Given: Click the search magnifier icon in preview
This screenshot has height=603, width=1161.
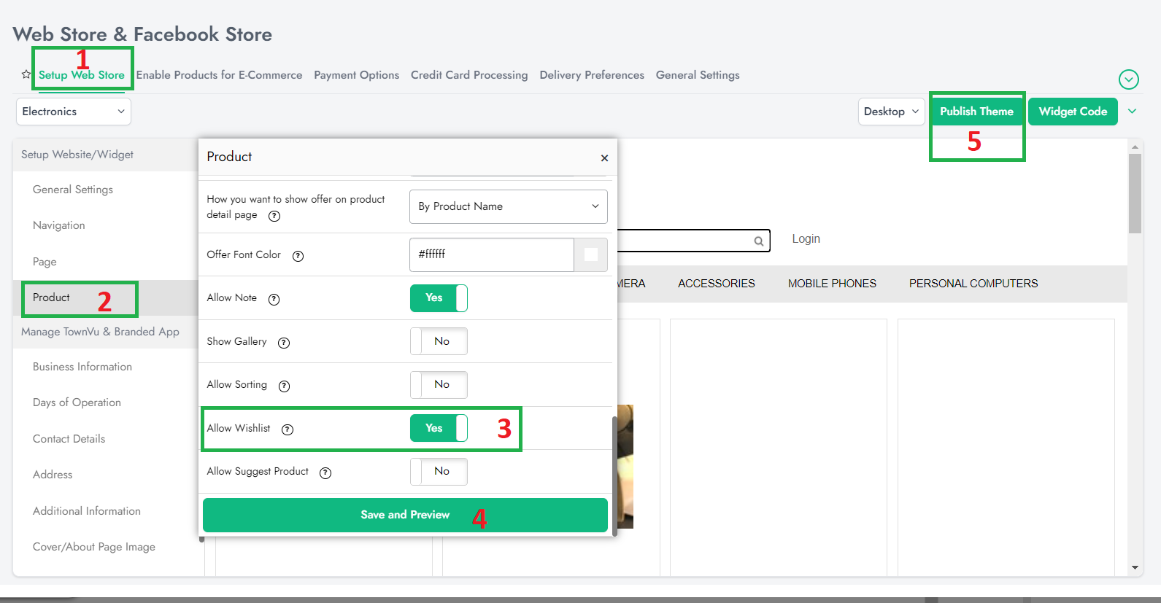Looking at the screenshot, I should tap(759, 241).
